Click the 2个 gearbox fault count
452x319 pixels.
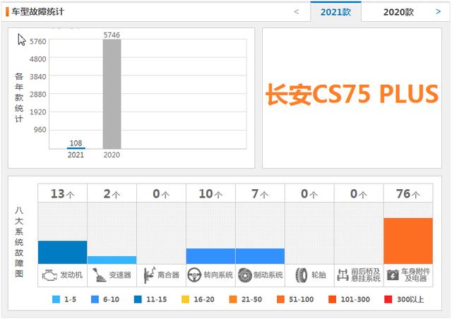[112, 193]
